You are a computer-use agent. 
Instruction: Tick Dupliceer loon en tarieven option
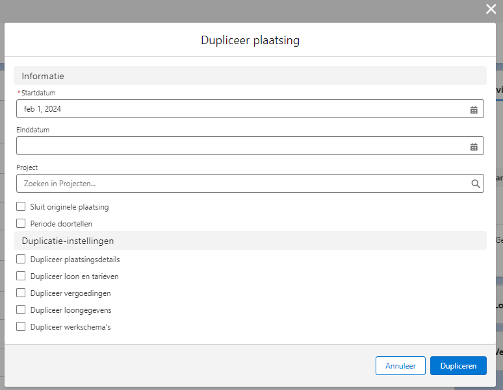click(21, 276)
